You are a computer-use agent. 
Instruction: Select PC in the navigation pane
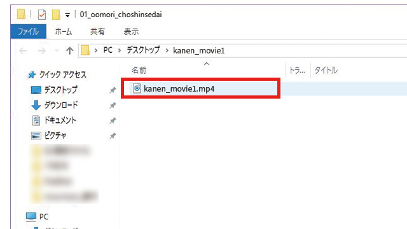pos(44,216)
